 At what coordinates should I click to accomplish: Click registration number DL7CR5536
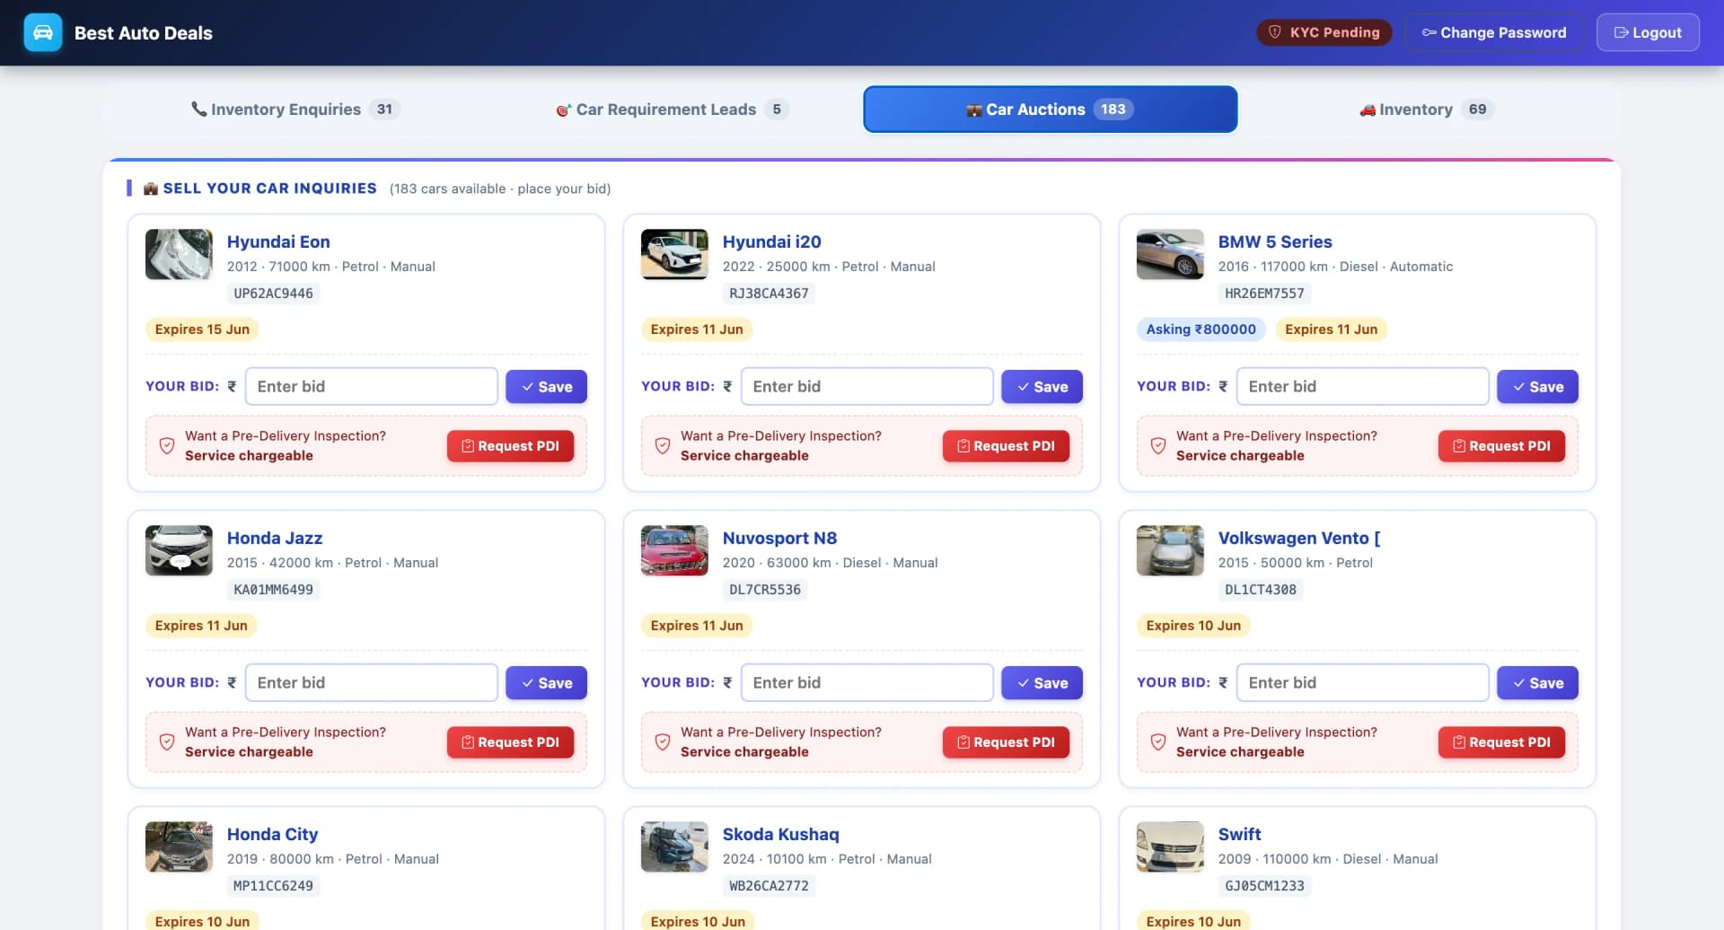coord(765,590)
